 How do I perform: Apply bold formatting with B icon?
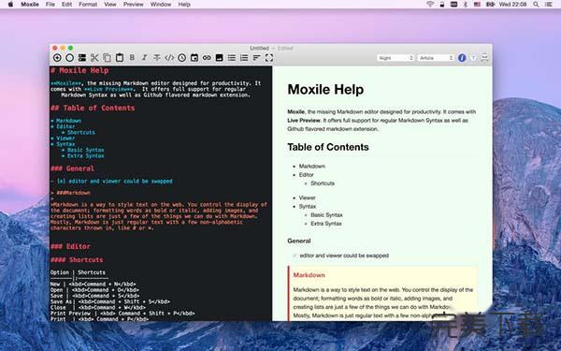(x=132, y=58)
